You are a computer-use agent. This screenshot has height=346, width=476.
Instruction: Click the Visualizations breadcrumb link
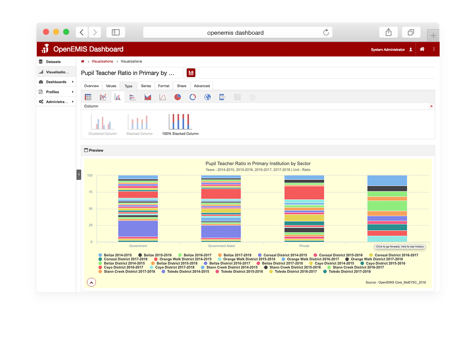point(103,61)
